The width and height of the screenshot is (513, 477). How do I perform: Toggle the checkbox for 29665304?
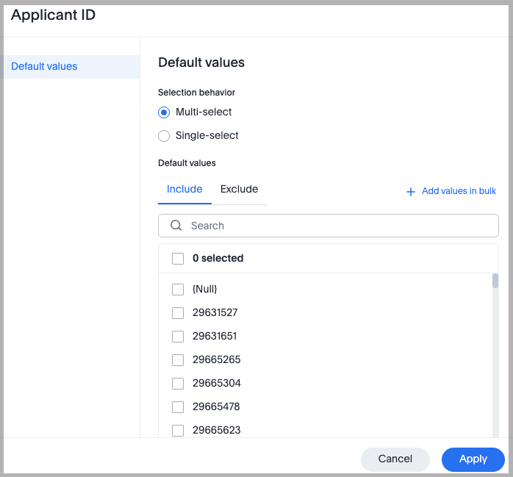pyautogui.click(x=178, y=384)
